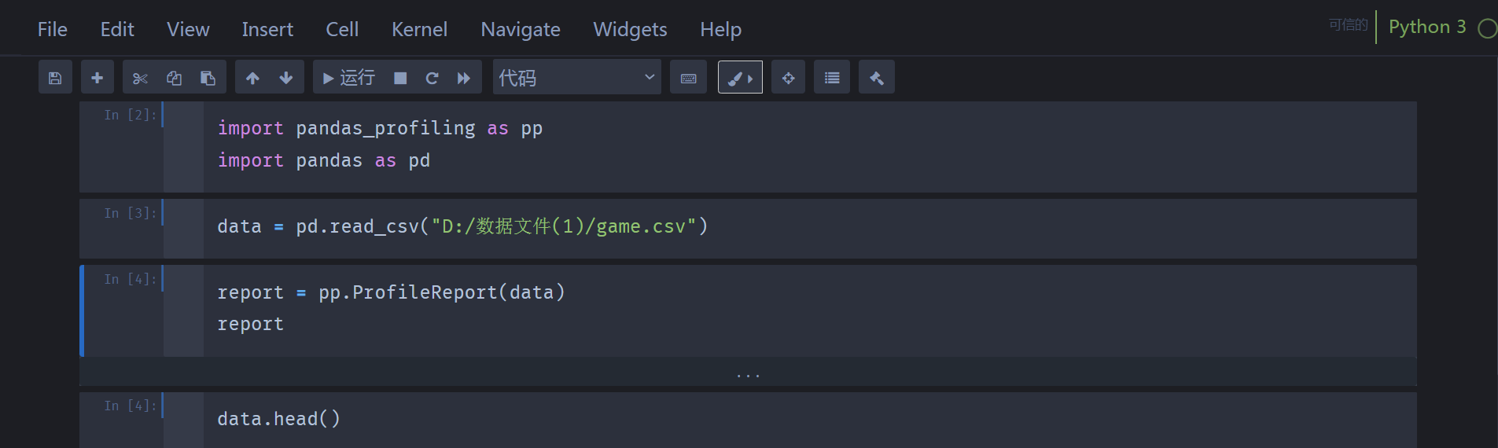Open the Kernel menu
1498x448 pixels.
pos(419,30)
